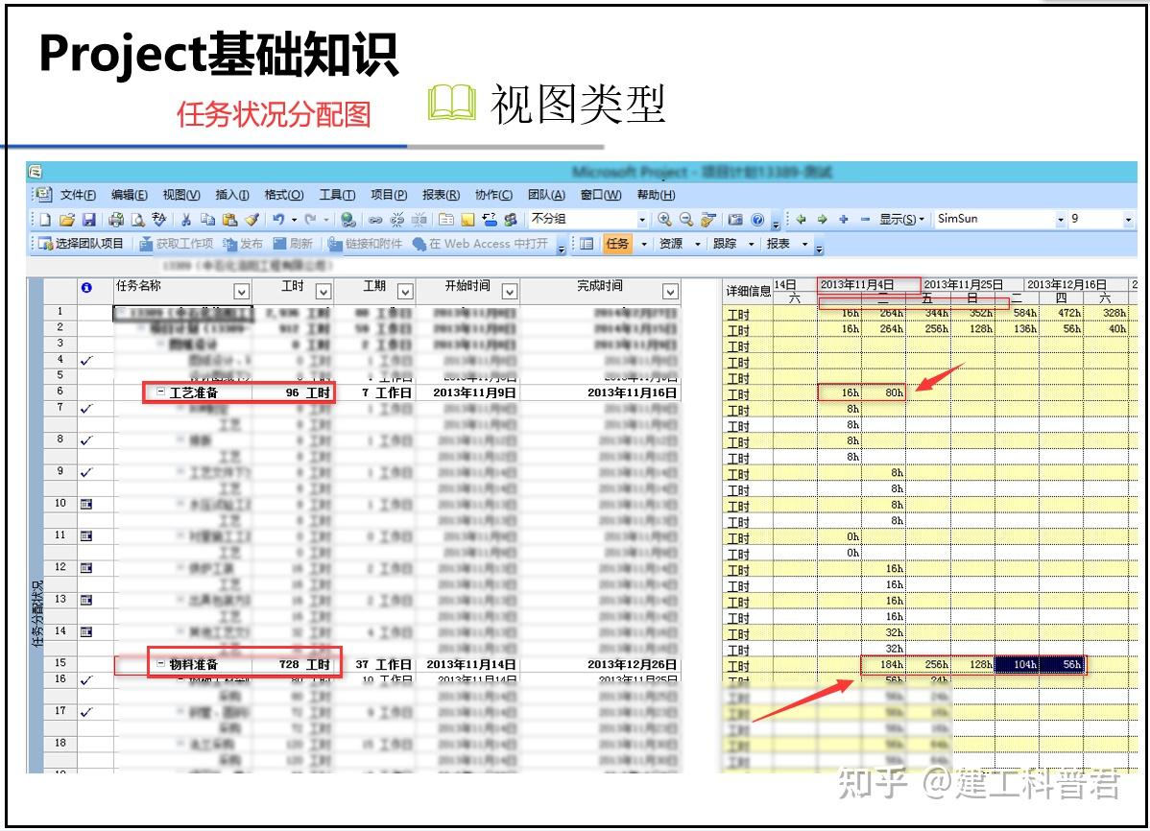Click the Go To Selected Task icon
The width and height of the screenshot is (1150, 831).
tap(707, 220)
